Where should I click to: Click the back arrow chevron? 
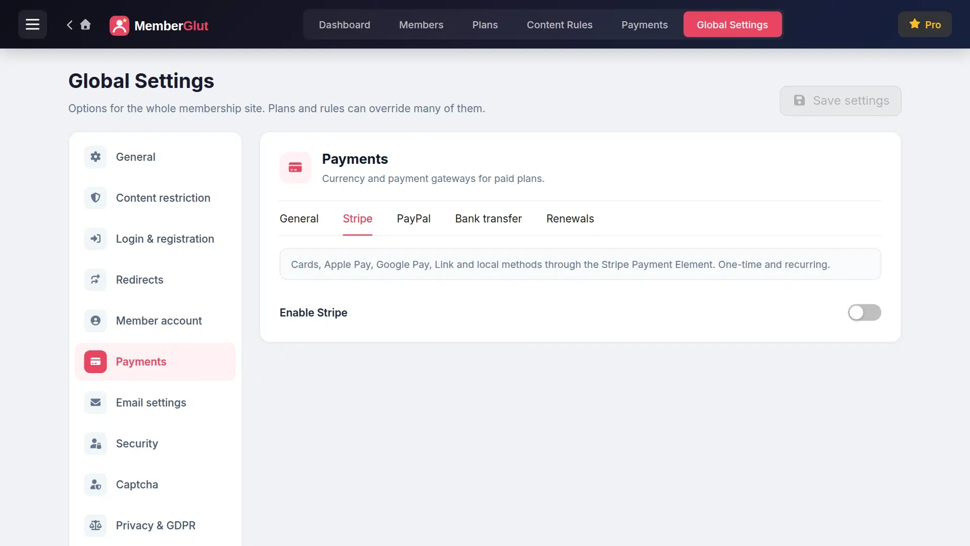(70, 25)
